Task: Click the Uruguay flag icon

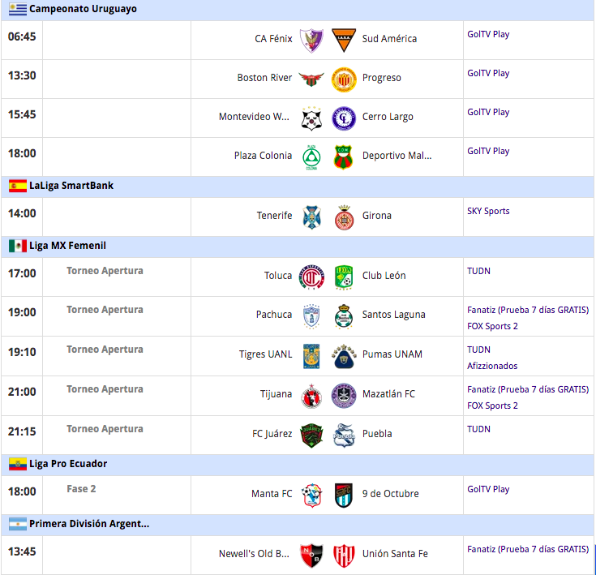Action: (18, 9)
